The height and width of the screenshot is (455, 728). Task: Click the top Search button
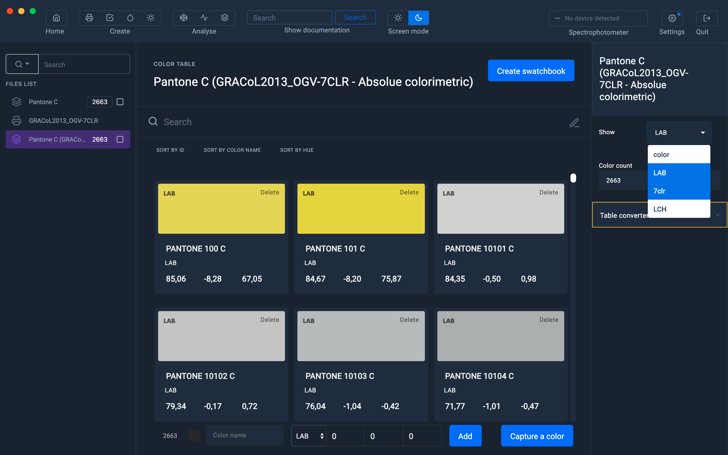(355, 17)
